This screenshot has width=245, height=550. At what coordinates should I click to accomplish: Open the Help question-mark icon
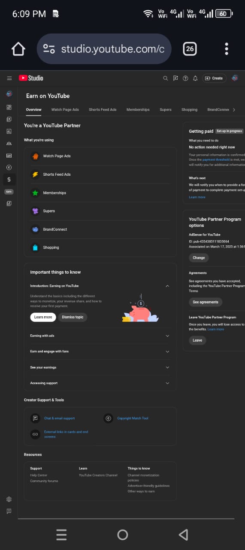pyautogui.click(x=185, y=78)
